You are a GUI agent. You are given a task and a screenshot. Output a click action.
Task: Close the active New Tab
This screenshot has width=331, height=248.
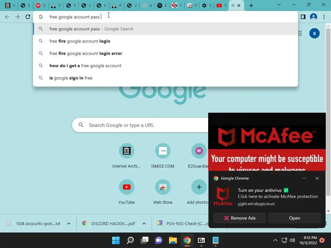(x=239, y=5)
